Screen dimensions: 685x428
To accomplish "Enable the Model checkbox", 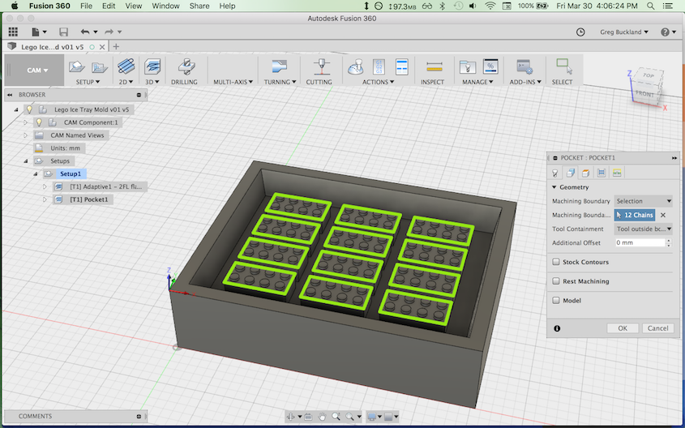I will 556,301.
